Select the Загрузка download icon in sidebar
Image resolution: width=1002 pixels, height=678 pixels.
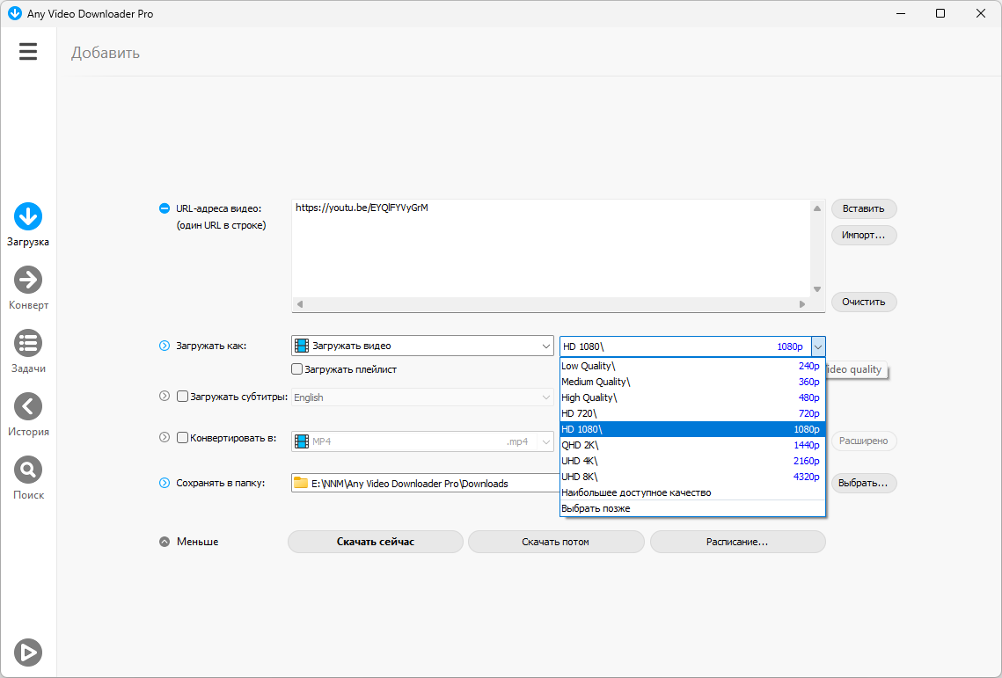point(28,216)
